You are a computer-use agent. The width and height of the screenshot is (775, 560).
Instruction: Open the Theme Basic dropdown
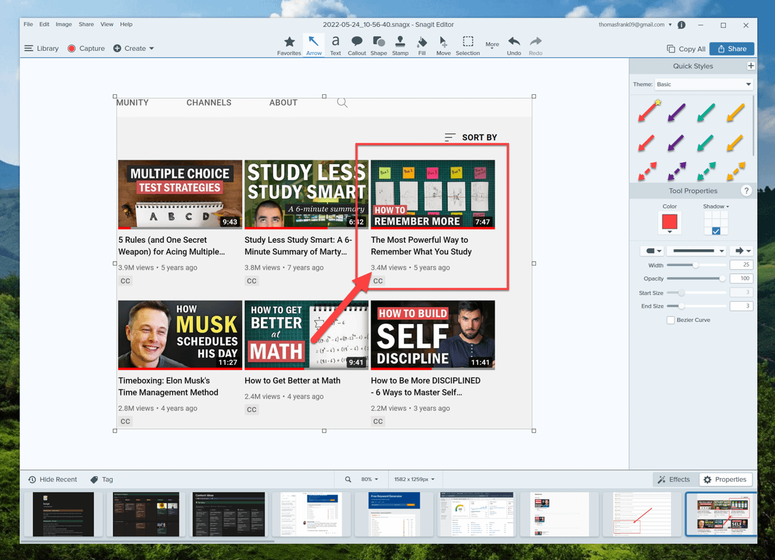point(703,85)
